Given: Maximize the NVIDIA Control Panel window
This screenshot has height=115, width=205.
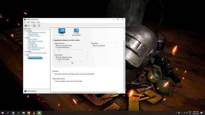Looking at the screenshot, I should [x=118, y=19].
